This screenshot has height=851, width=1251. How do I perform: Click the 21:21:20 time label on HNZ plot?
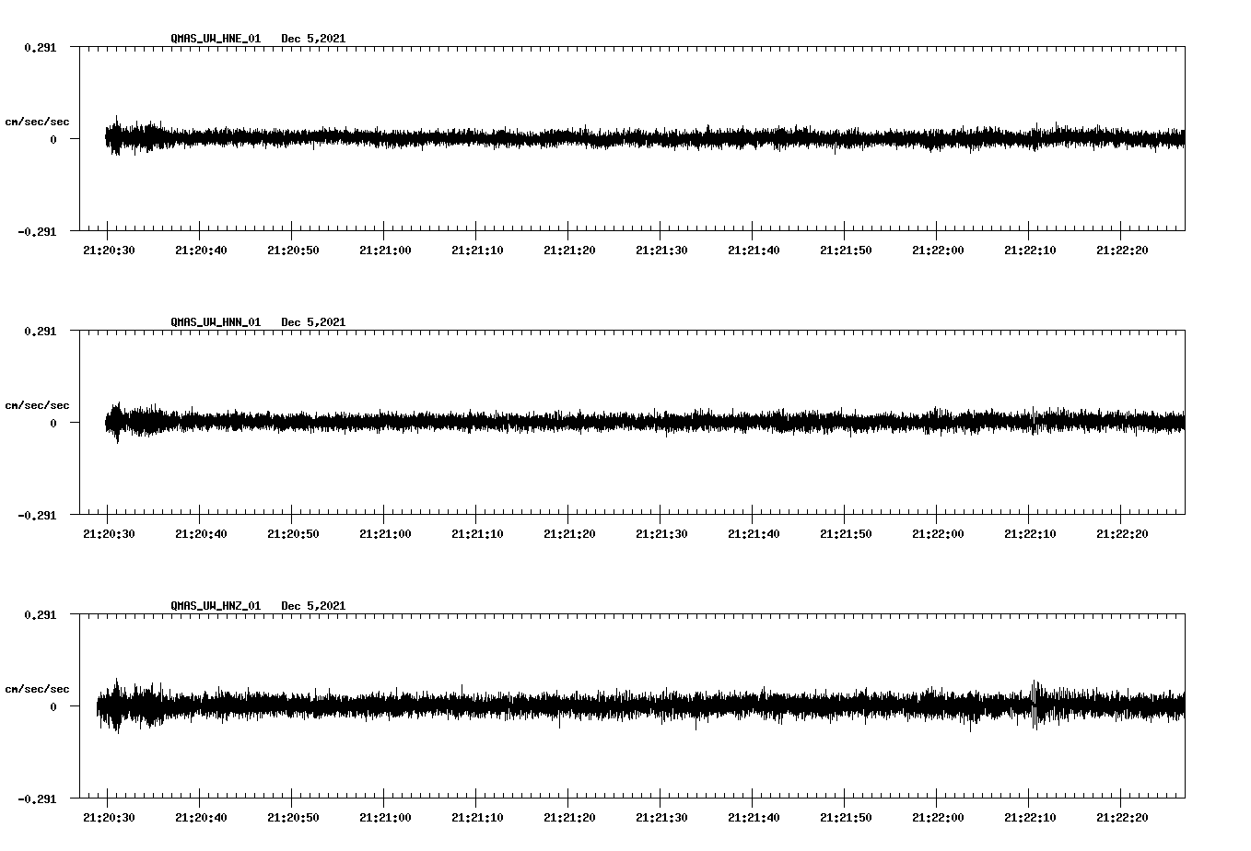tap(569, 818)
